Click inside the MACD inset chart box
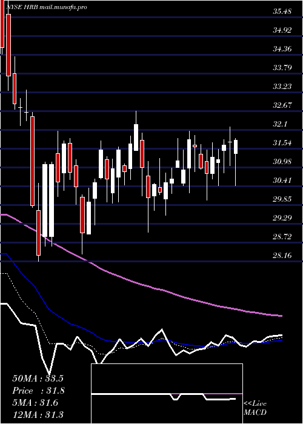 pos(167,394)
